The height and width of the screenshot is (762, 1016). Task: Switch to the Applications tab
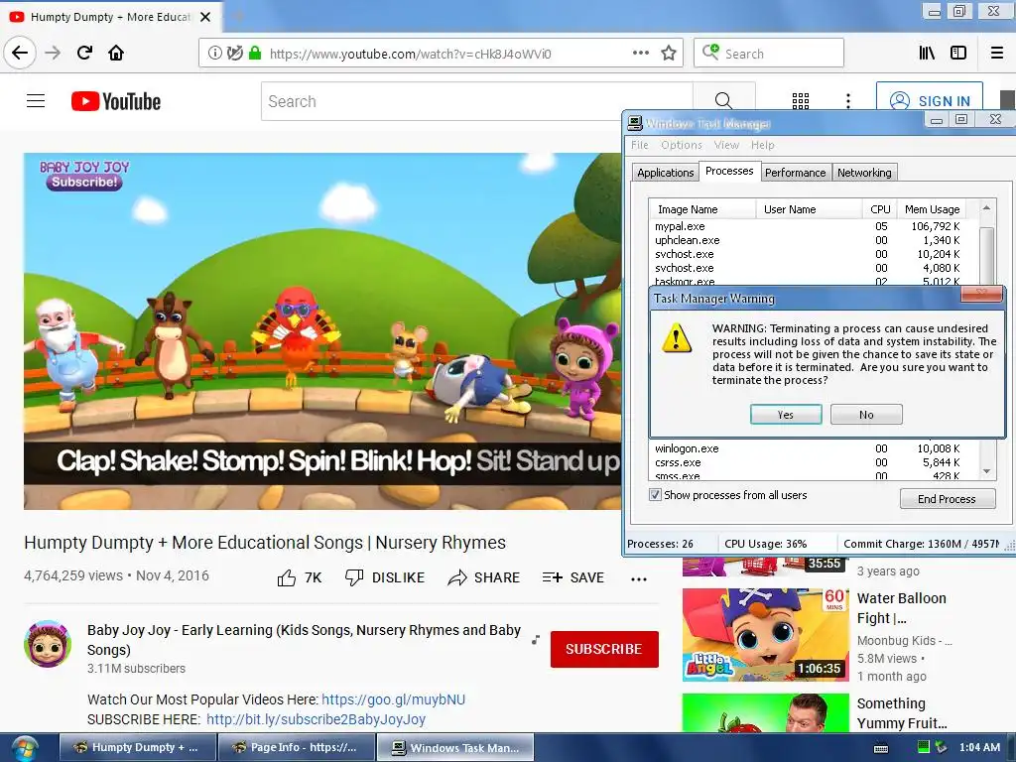tap(666, 173)
